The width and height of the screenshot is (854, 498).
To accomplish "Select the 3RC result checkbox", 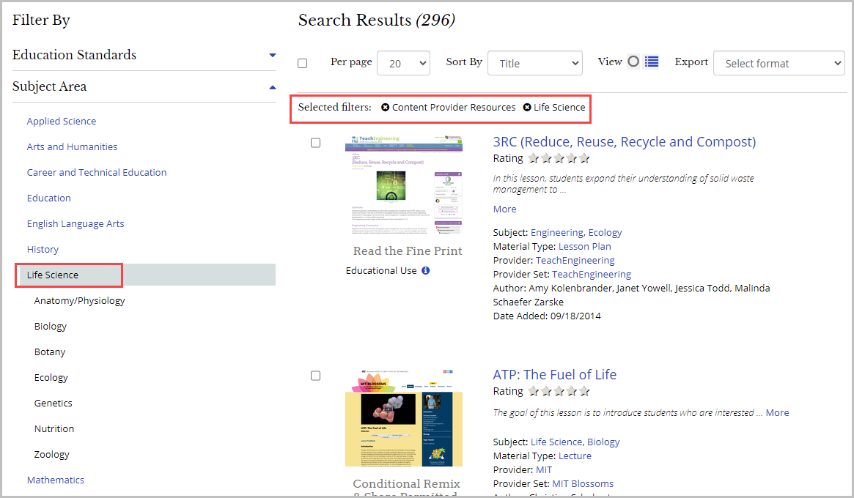I will coord(315,143).
